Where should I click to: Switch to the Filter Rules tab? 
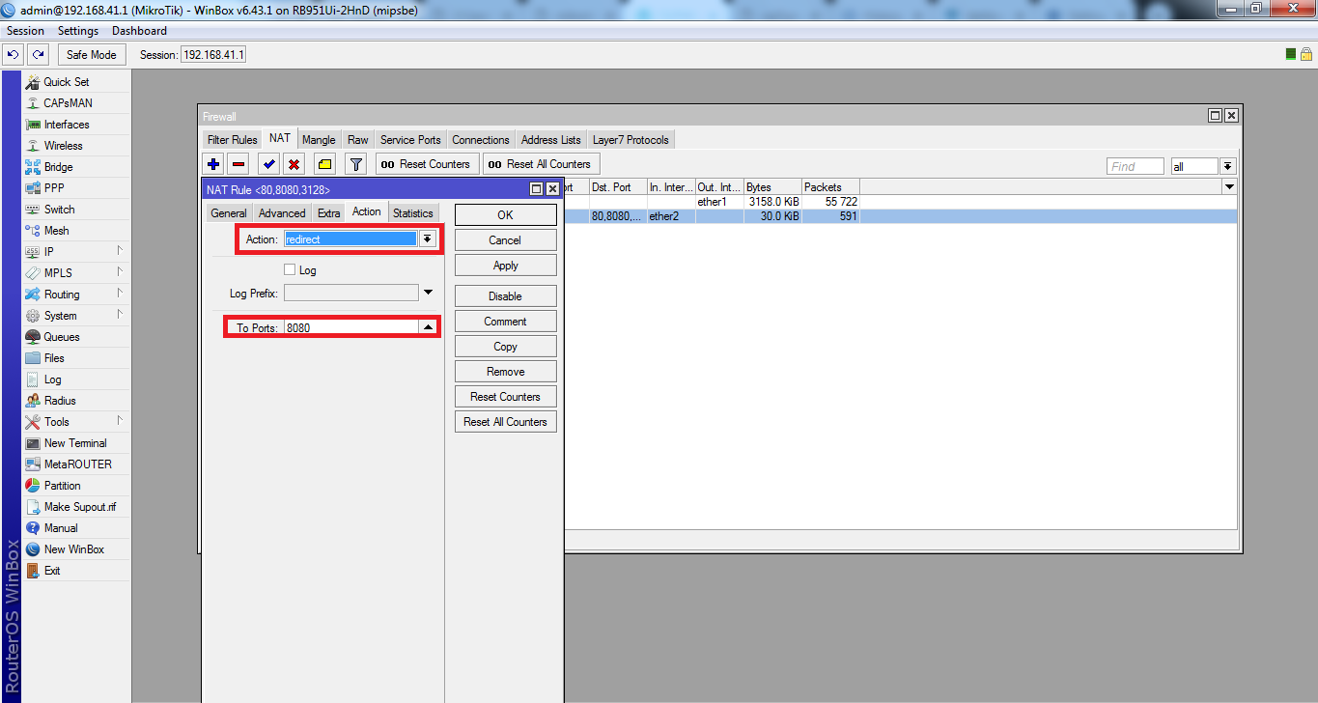point(233,140)
